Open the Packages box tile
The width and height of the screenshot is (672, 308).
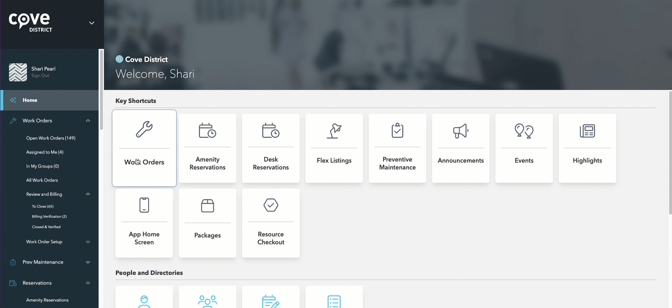(x=208, y=223)
